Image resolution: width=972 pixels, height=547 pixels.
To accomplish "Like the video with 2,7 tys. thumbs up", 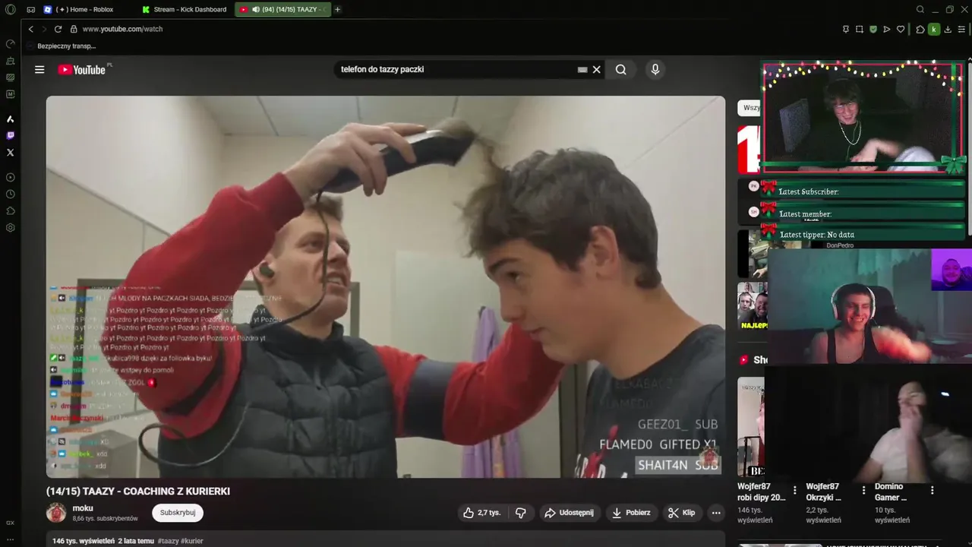I will click(x=481, y=513).
